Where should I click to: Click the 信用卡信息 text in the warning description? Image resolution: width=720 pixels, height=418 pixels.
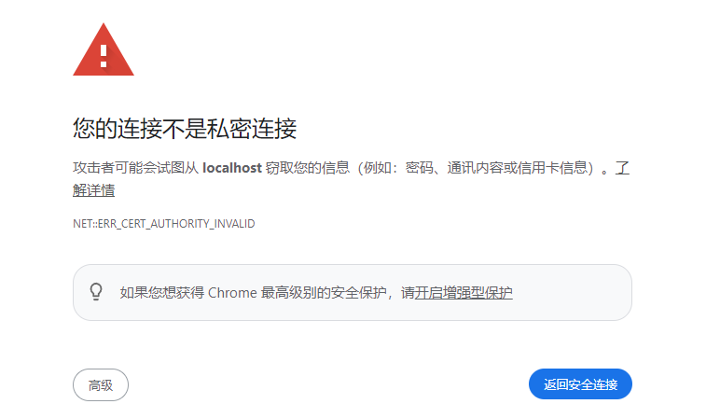pyautogui.click(x=552, y=168)
